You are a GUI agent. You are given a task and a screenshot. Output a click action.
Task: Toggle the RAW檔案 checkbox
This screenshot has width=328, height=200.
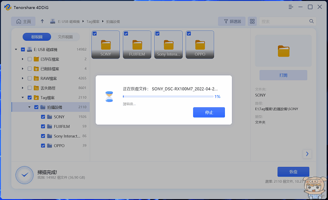point(30,78)
